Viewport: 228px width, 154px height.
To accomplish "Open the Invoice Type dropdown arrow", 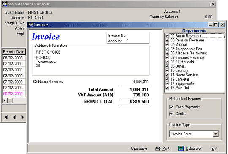I will click(216, 134).
